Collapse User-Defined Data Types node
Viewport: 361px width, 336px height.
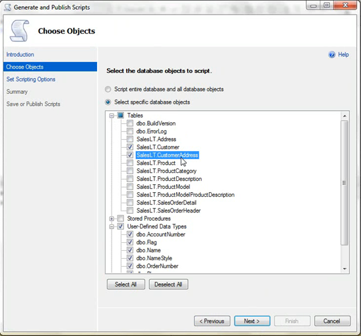112,226
